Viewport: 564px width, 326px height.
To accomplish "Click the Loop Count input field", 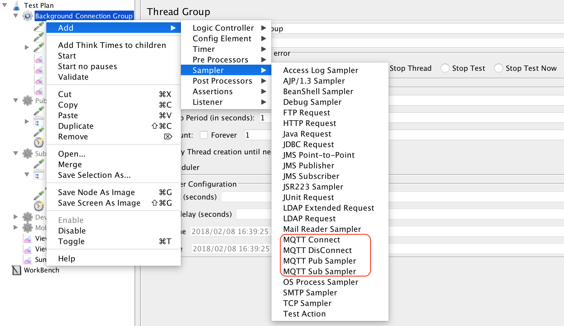I will coord(257,135).
